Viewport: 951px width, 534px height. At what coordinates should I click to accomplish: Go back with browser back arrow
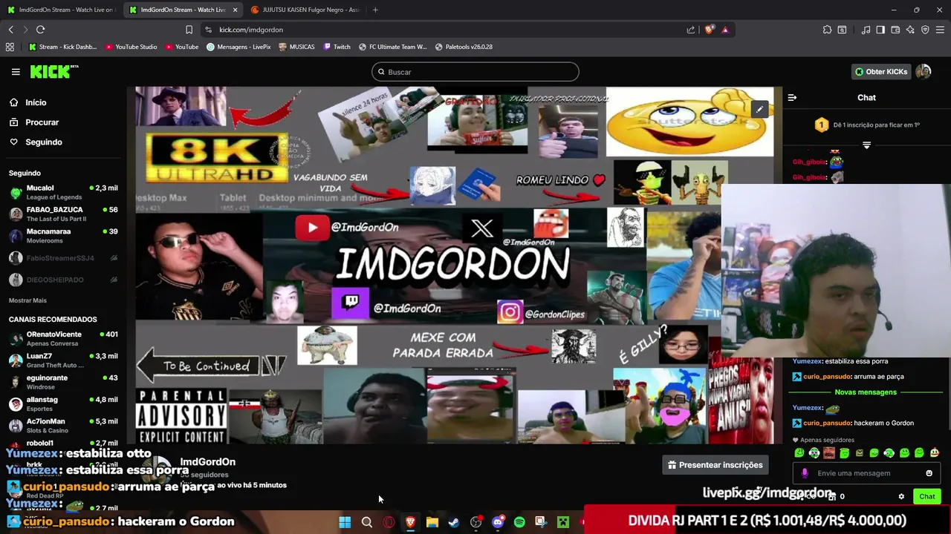(x=10, y=30)
